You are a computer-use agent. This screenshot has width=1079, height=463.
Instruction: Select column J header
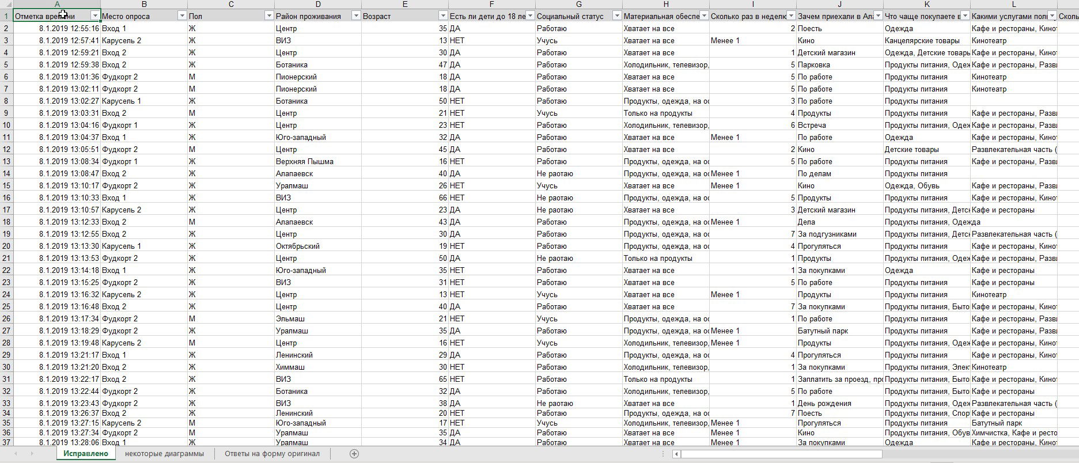[x=840, y=4]
